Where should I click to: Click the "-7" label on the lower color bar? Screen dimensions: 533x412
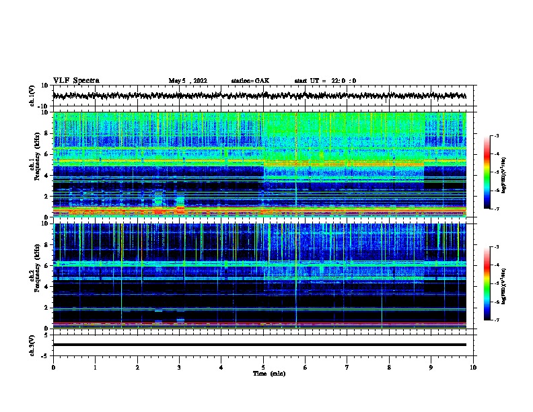tap(497, 320)
